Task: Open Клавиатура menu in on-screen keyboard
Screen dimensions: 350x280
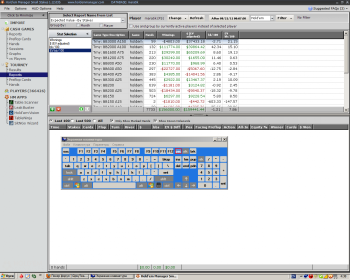Action: pos(81,144)
